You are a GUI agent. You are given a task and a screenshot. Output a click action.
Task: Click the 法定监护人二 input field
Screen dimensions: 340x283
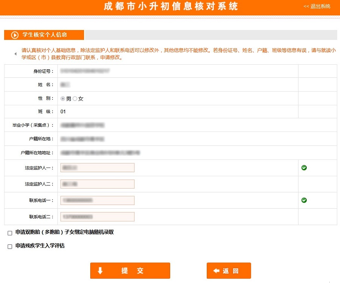coord(97,184)
